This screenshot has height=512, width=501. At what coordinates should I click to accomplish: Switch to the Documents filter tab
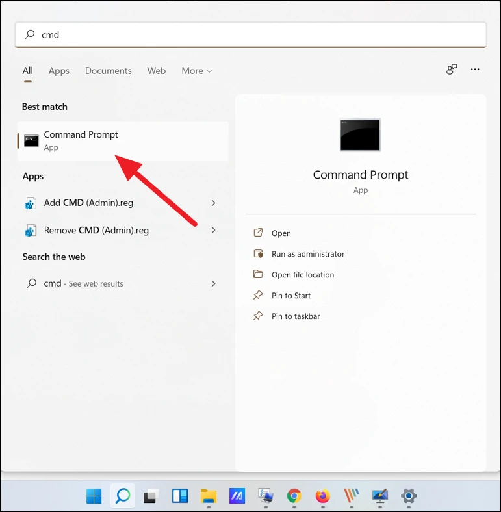pos(108,71)
